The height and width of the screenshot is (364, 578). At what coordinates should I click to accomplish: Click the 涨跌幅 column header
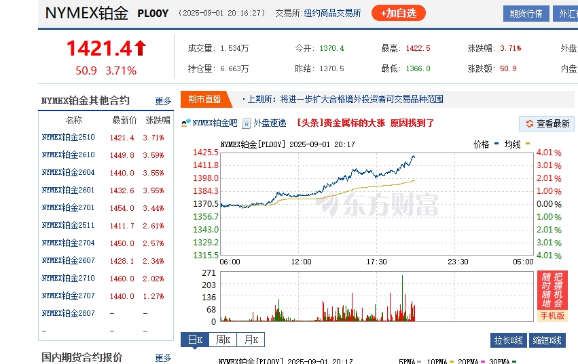coord(158,120)
